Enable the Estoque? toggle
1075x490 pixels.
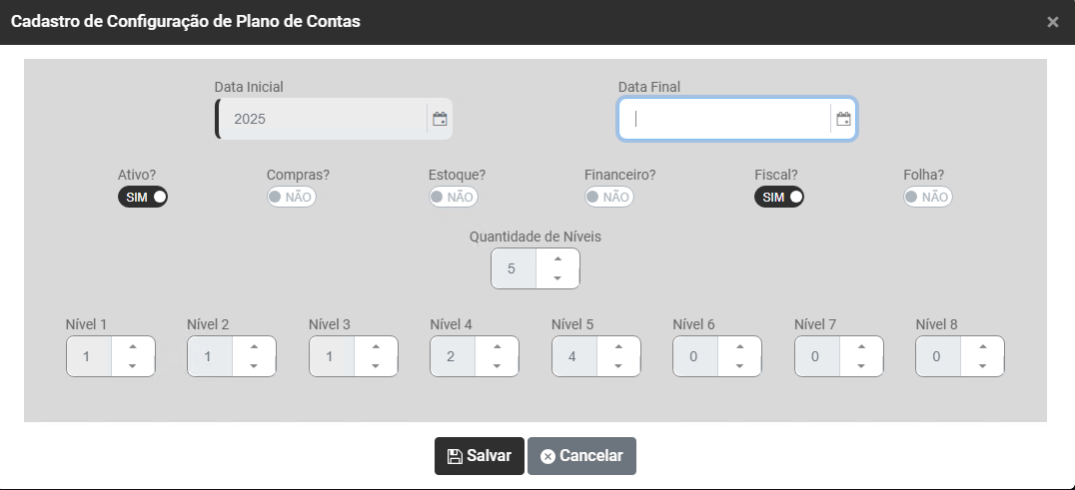[453, 197]
